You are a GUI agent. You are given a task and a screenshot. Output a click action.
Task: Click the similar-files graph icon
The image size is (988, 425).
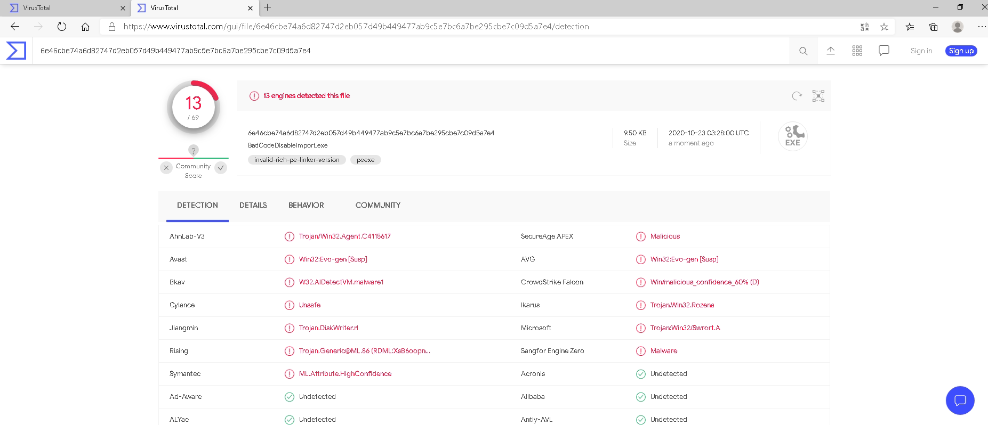tap(818, 96)
